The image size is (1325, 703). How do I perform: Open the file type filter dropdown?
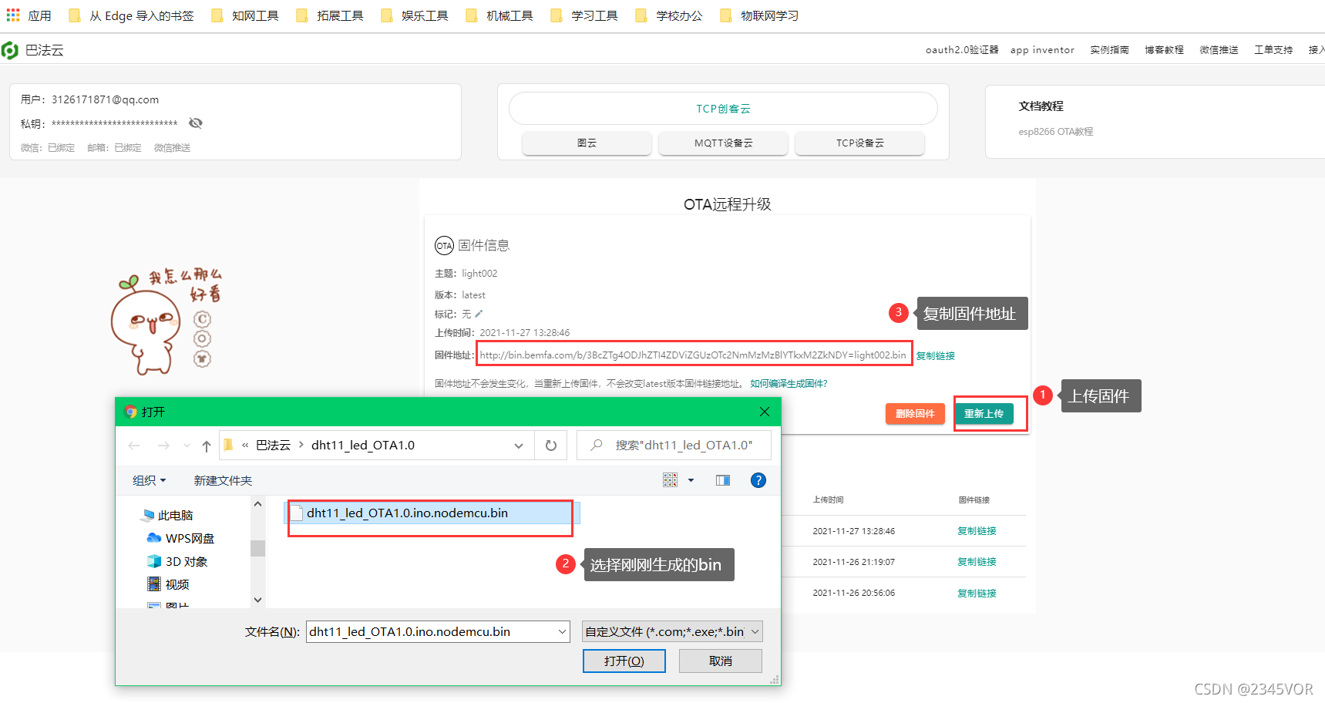672,632
